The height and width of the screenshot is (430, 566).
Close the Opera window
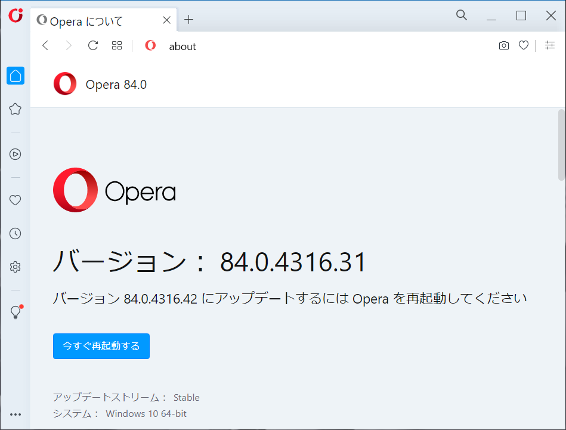[551, 16]
